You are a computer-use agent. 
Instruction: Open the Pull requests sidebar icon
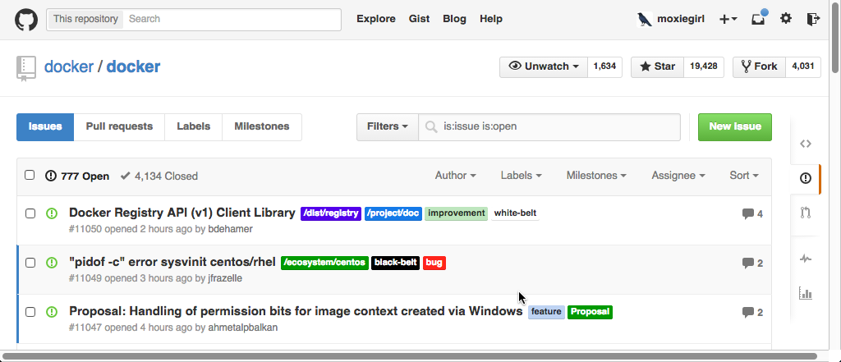pos(805,213)
